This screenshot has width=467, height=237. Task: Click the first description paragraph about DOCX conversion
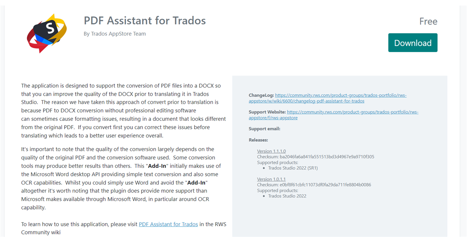(x=123, y=111)
